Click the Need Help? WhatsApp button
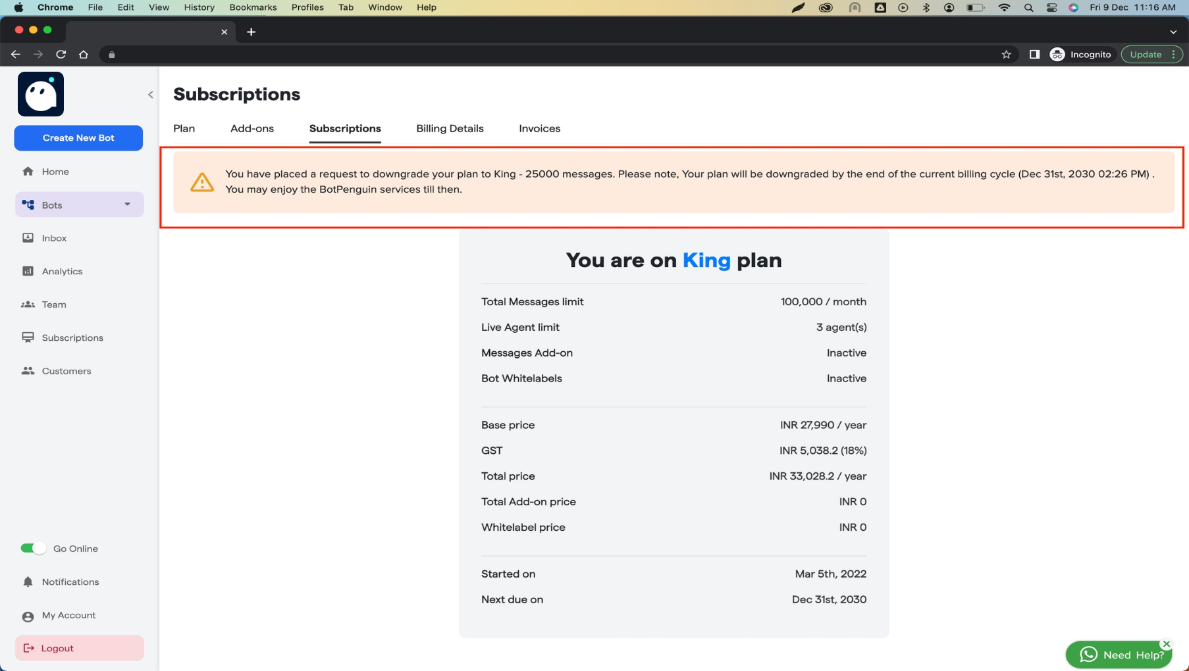 coord(1119,655)
